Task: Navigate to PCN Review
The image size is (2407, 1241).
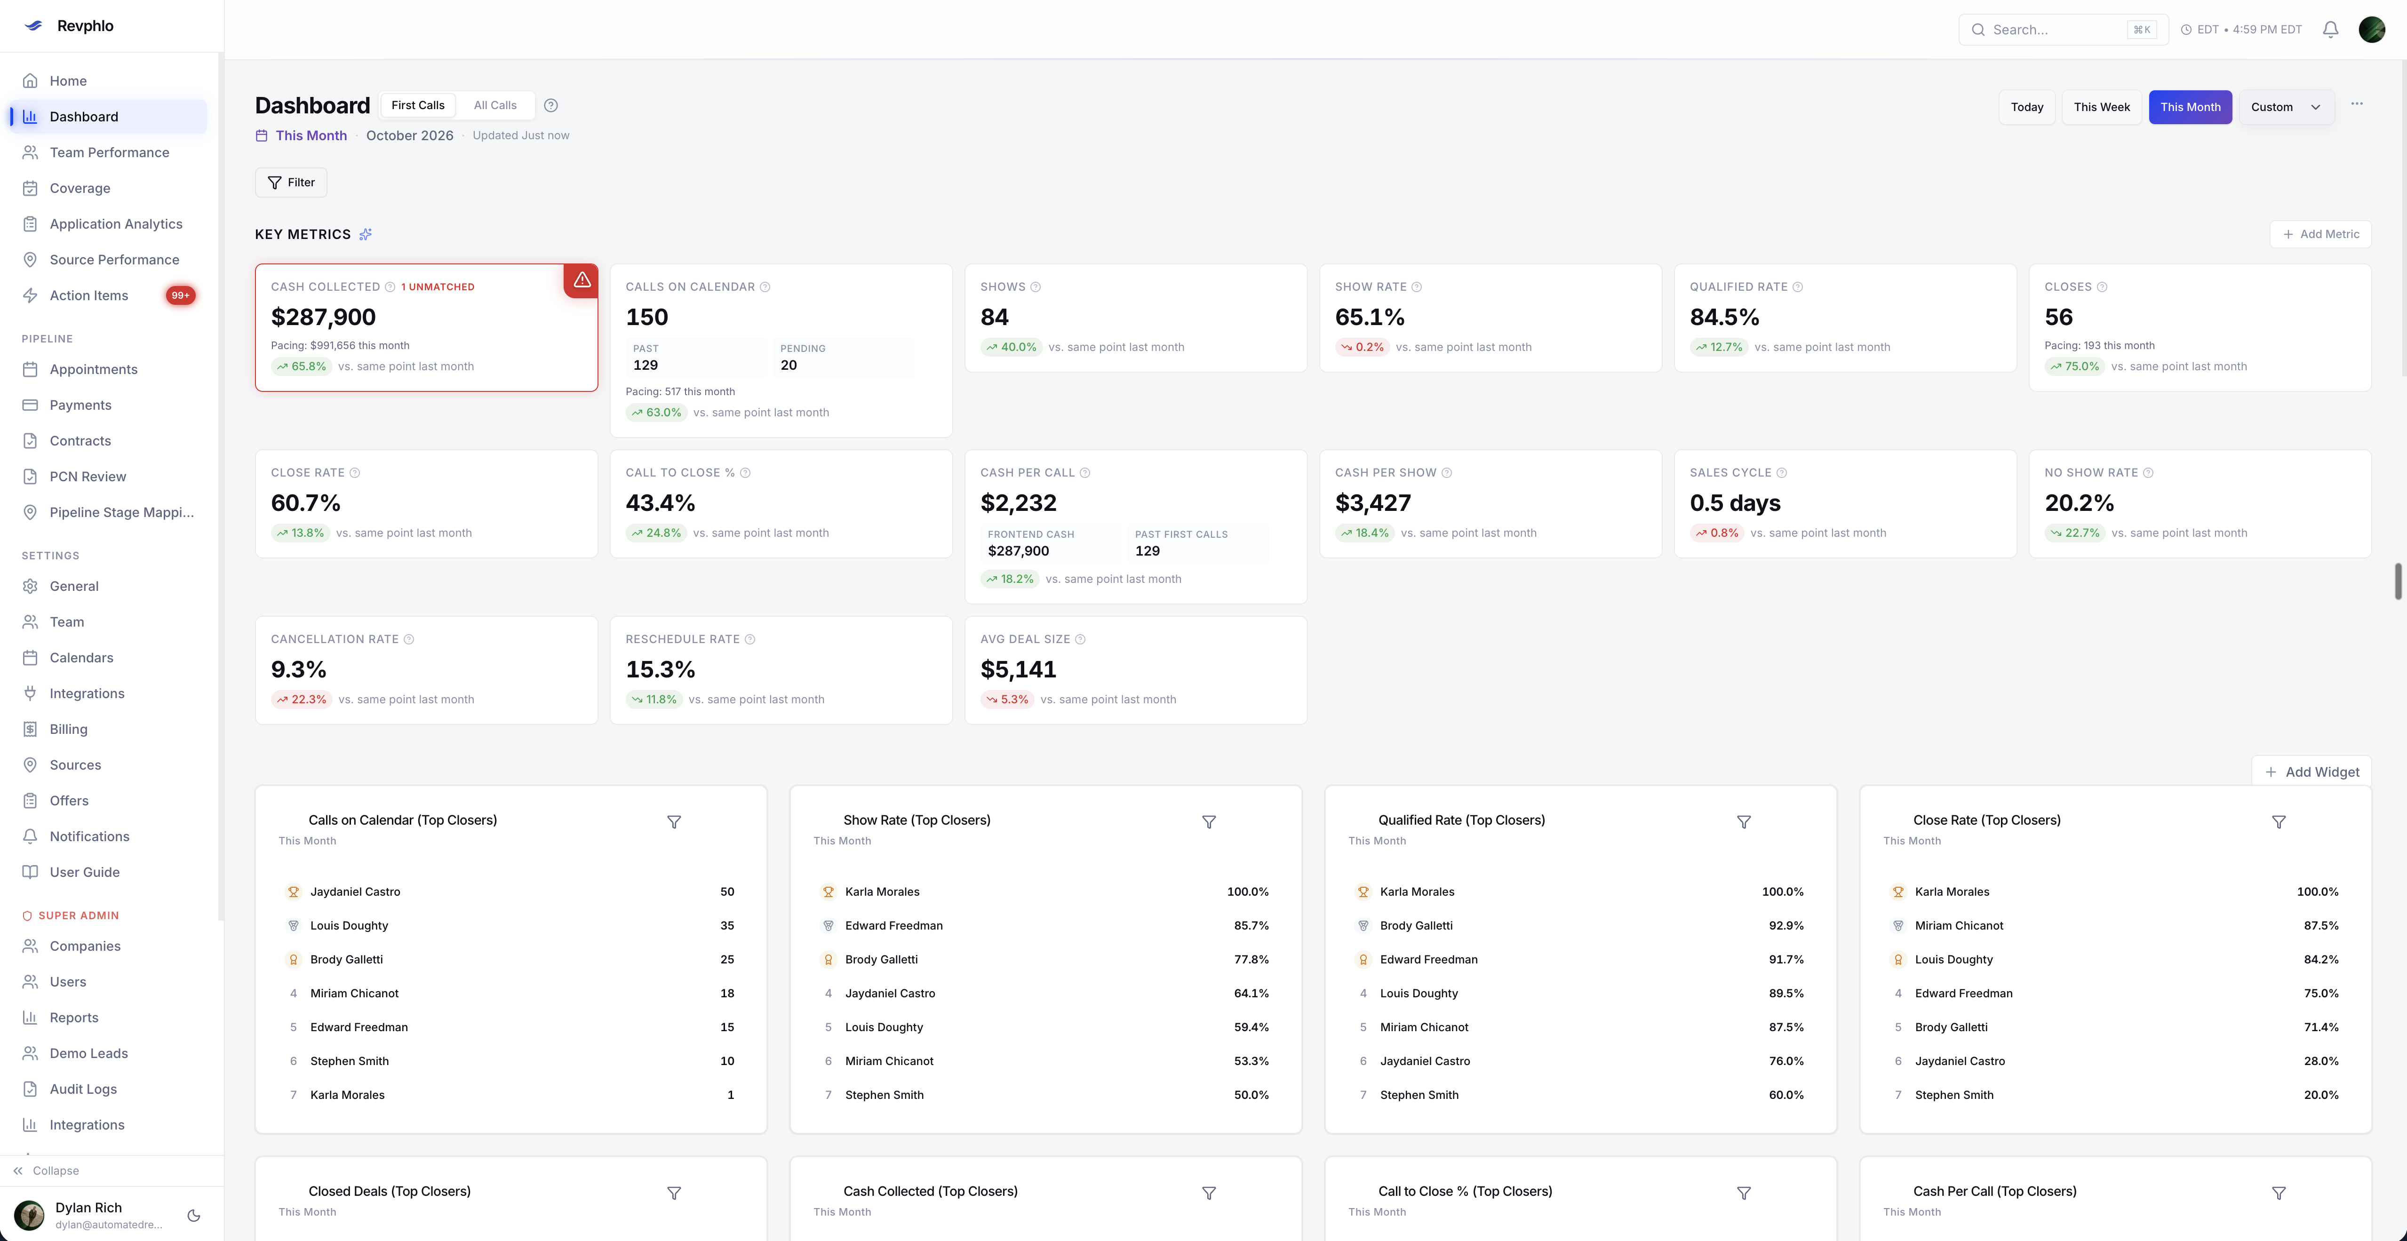Action: click(108, 477)
